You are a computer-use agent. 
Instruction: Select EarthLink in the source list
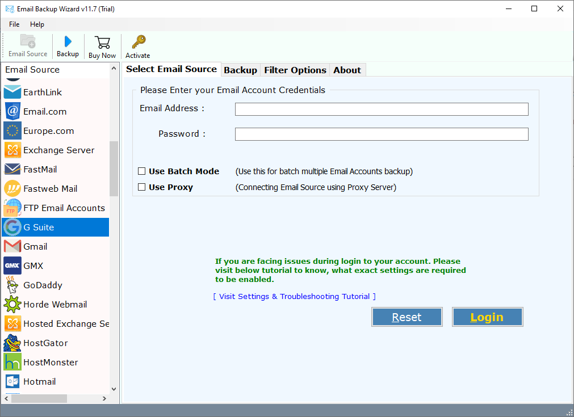click(56, 92)
